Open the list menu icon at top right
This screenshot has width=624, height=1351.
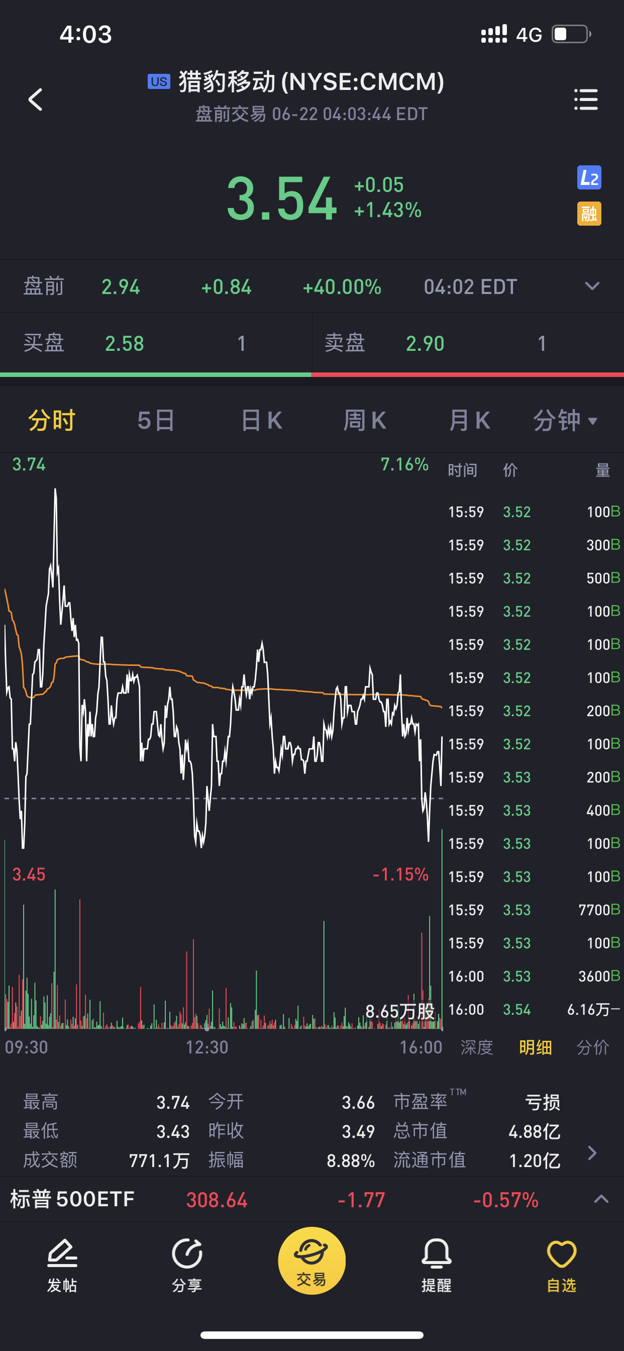pyautogui.click(x=586, y=99)
